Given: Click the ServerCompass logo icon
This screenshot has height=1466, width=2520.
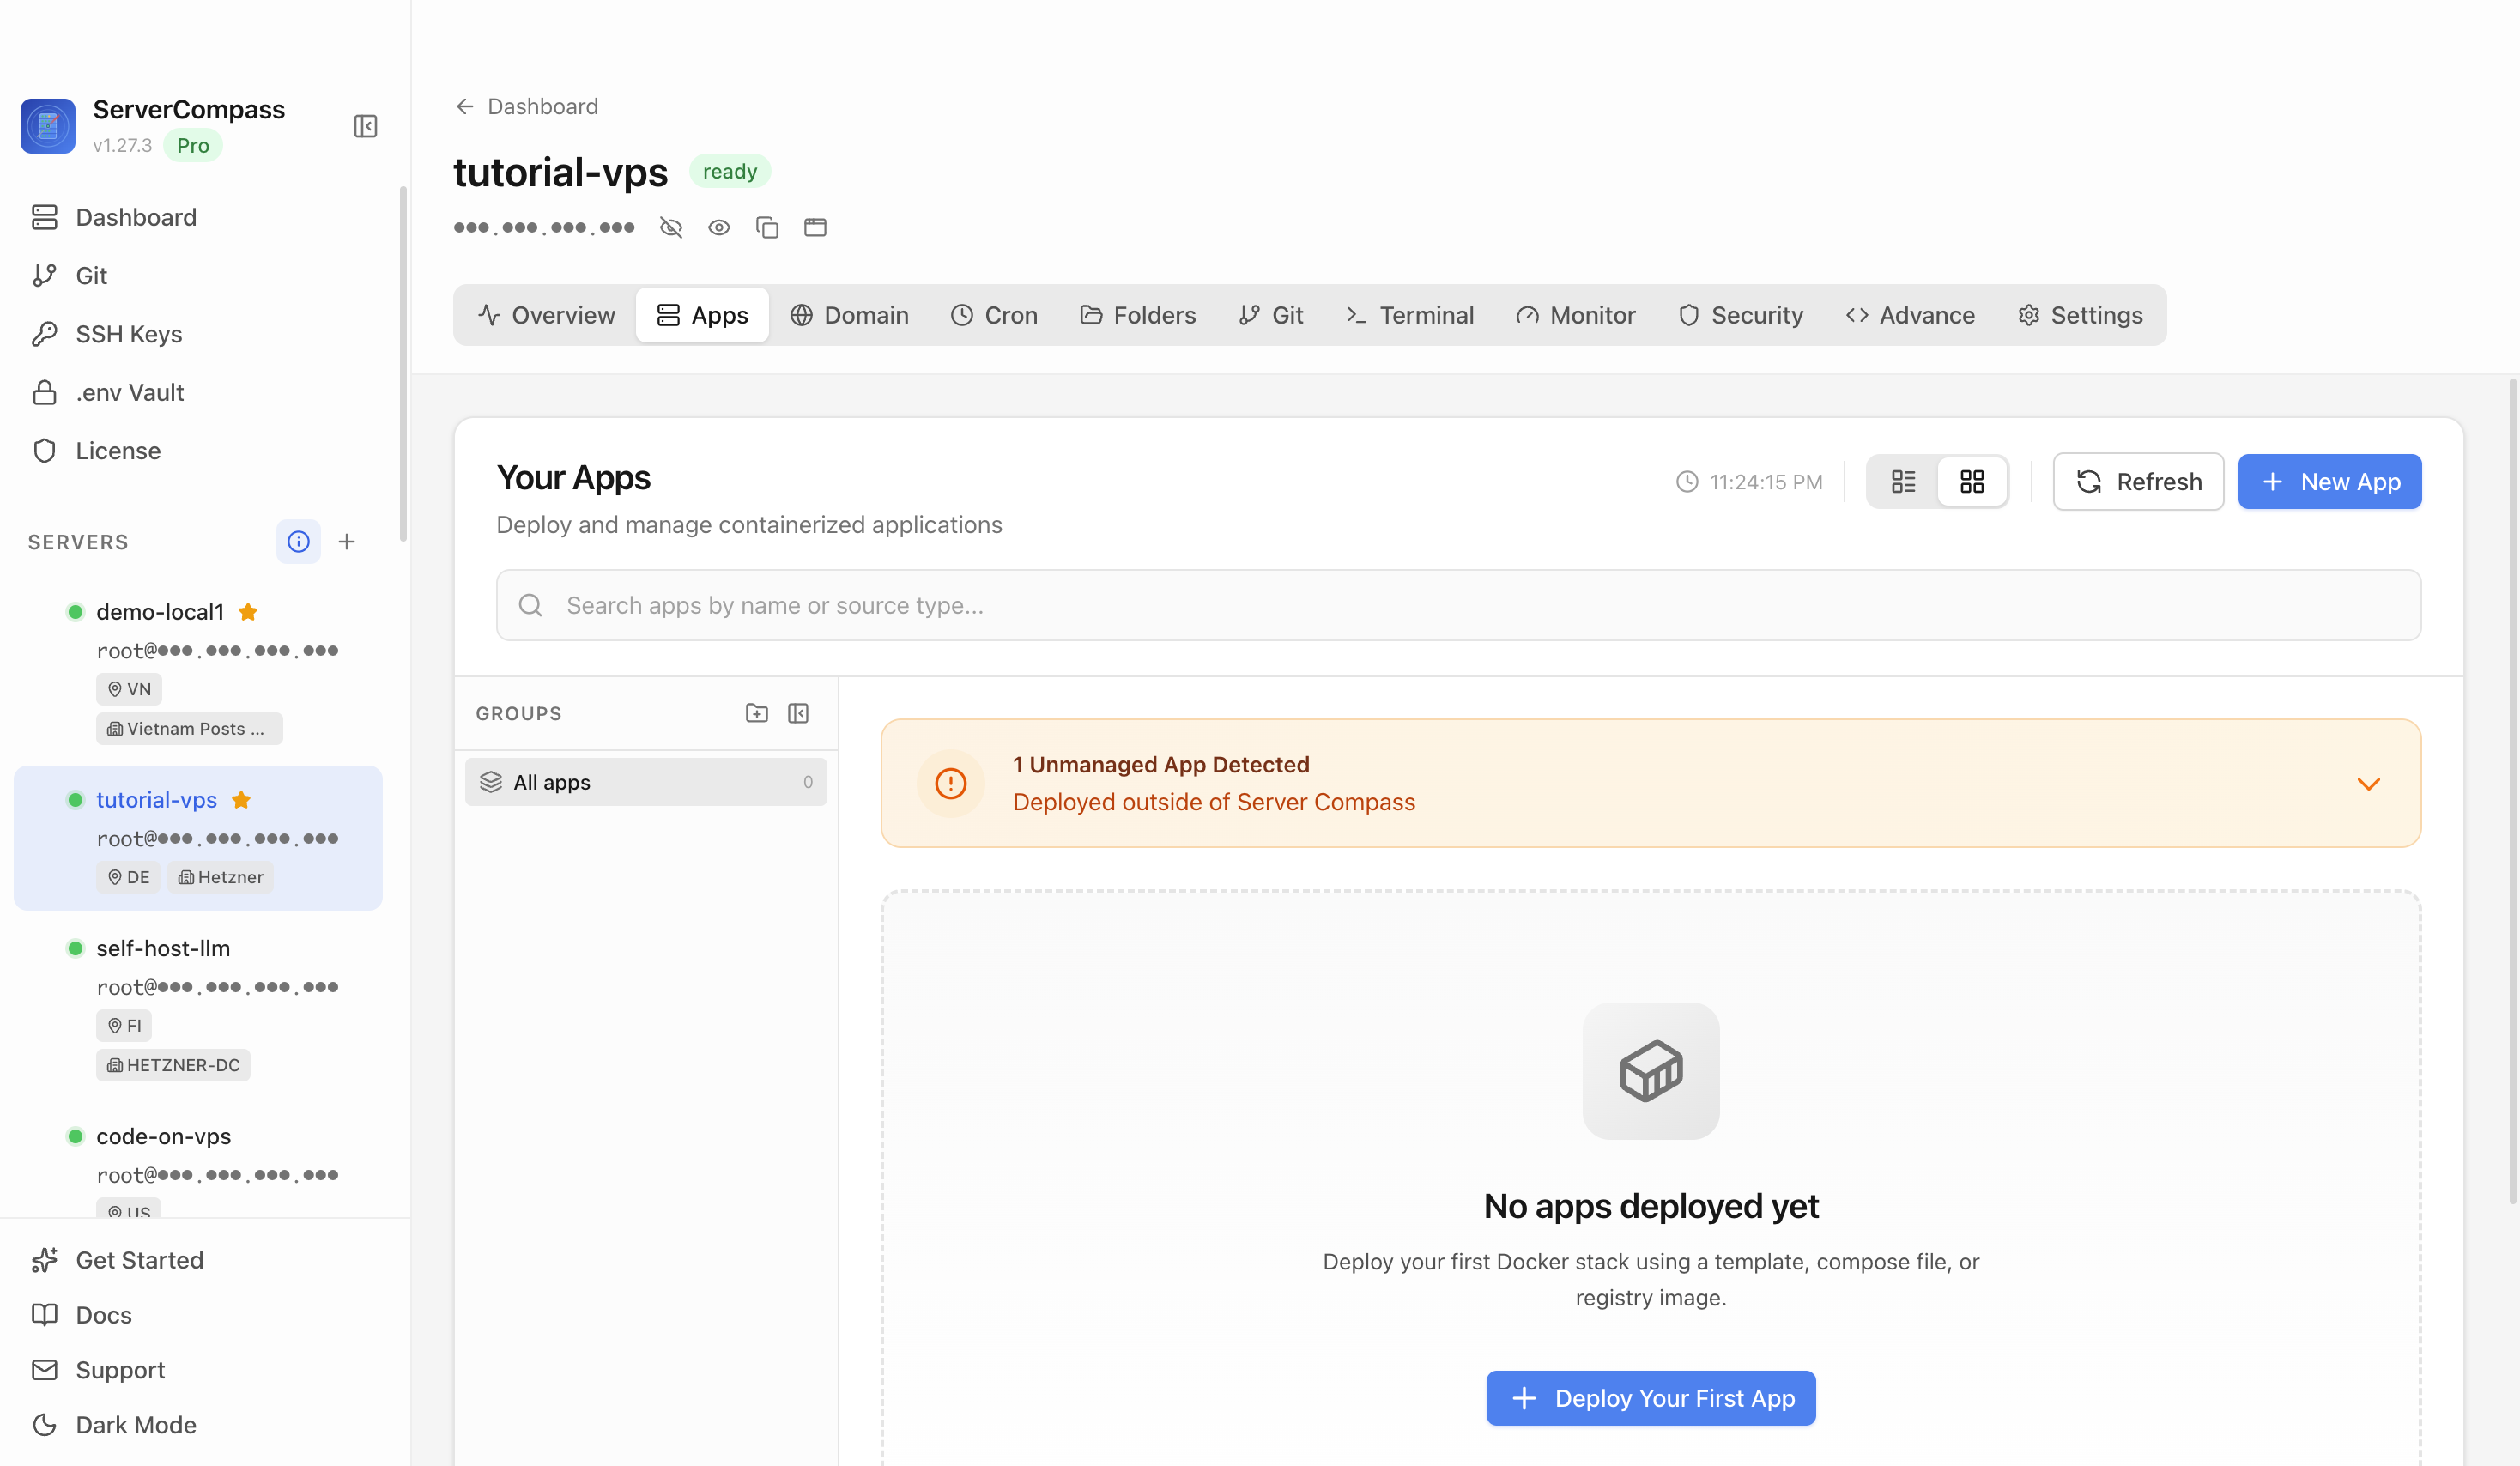Looking at the screenshot, I should tap(48, 126).
